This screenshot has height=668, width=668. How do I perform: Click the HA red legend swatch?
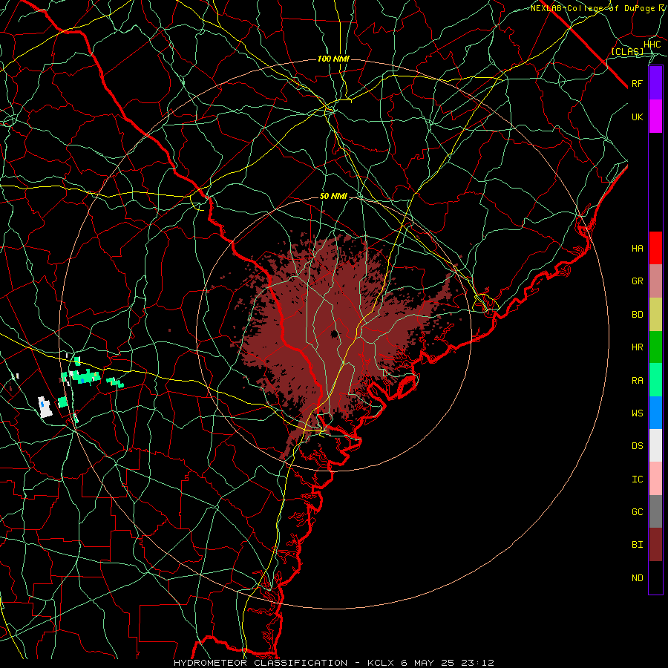tap(655, 248)
